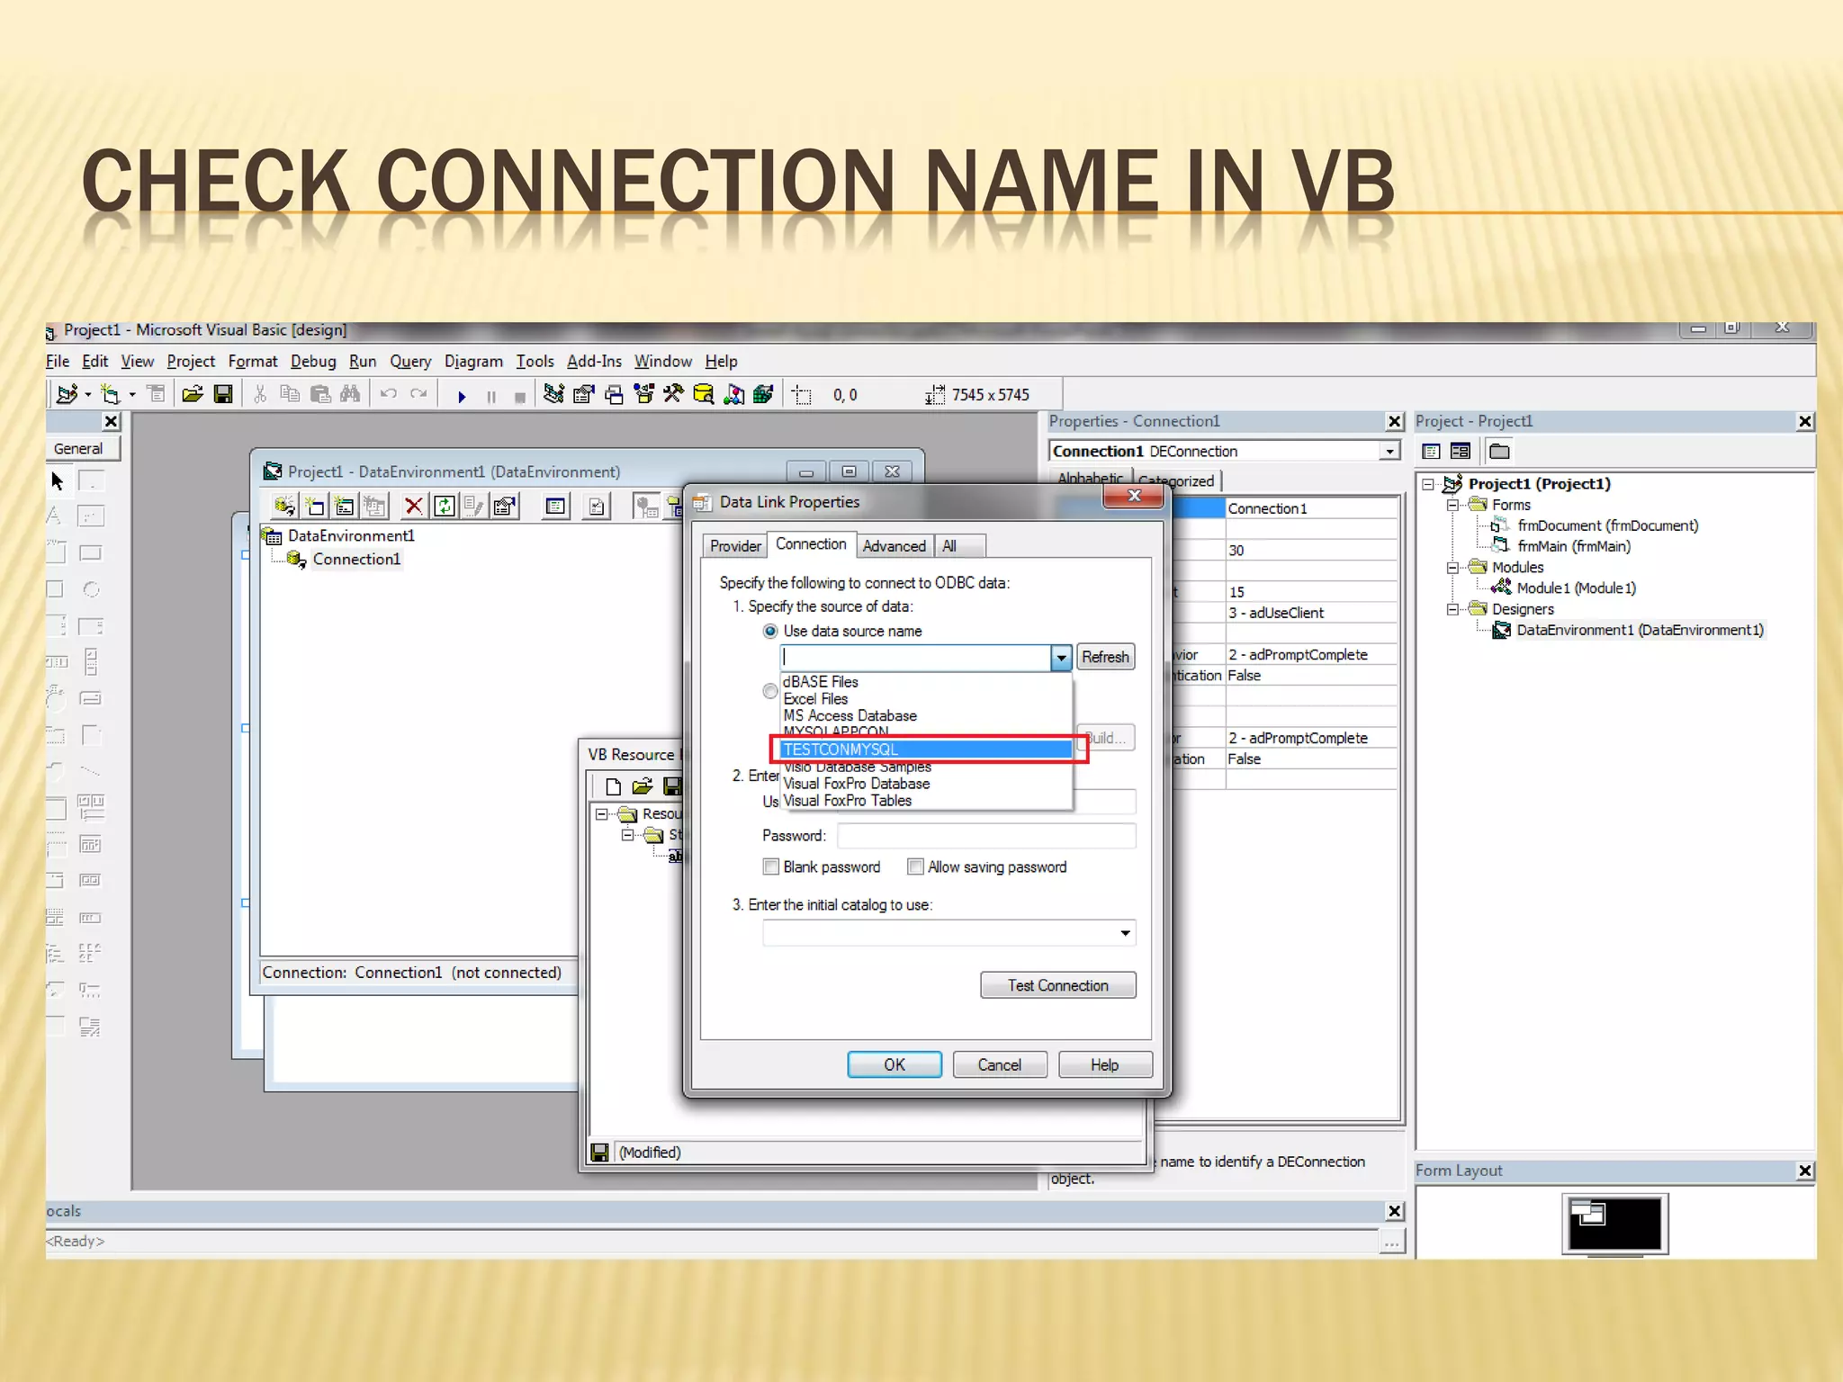Click the Add Standard EXE Project icon
Viewport: 1843px width, 1382px height.
[67, 394]
